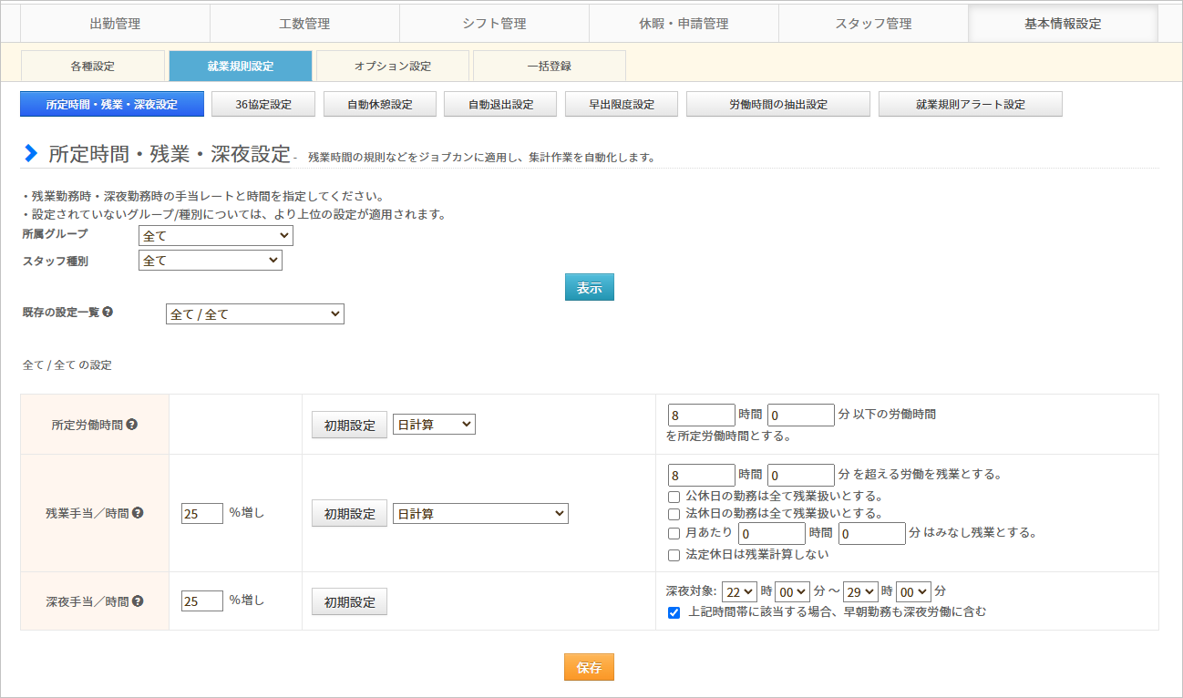Check 法定休日は残業計算しない option
This screenshot has height=698, width=1183.
pyautogui.click(x=674, y=555)
